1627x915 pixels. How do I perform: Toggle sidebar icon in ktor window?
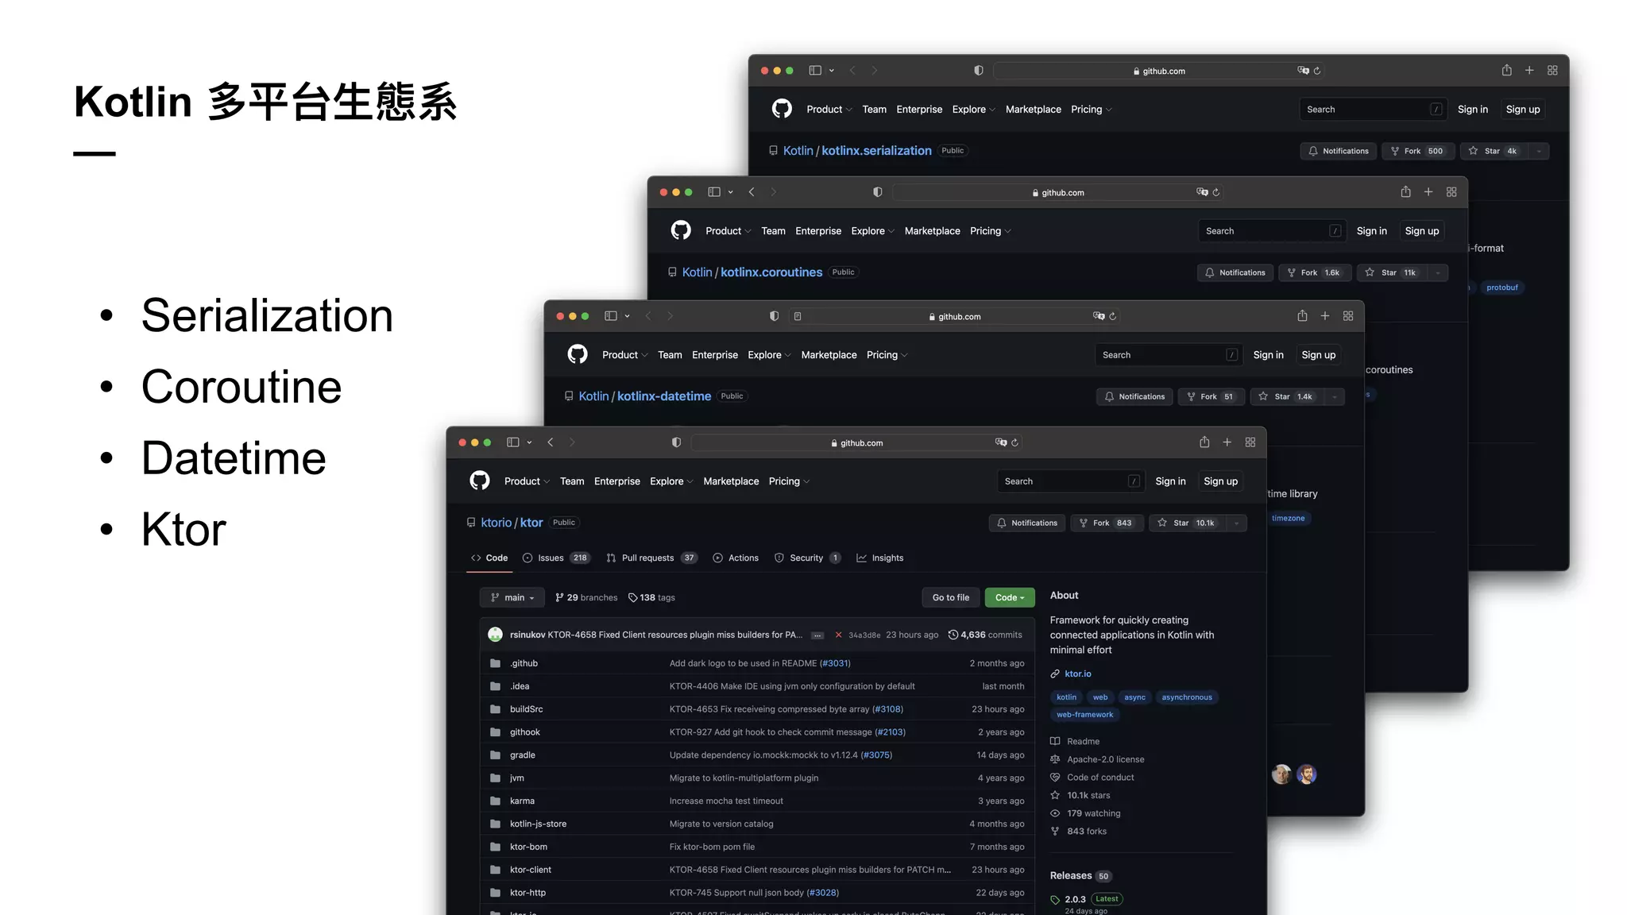(x=513, y=442)
